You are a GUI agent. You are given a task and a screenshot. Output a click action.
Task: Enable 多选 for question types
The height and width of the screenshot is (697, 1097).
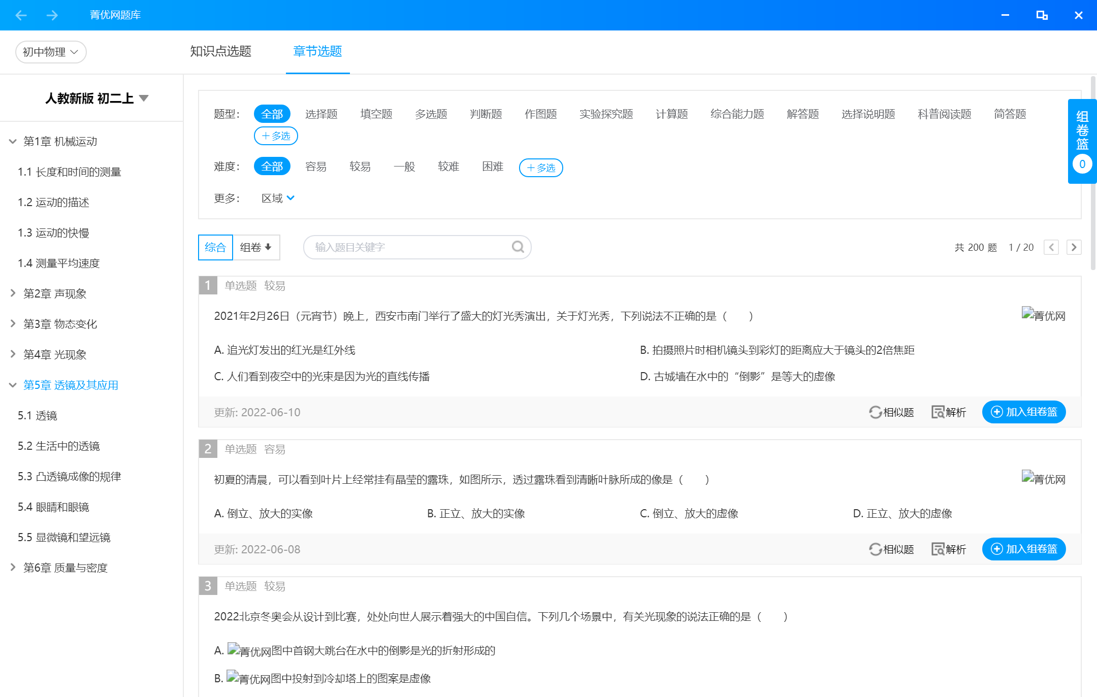pos(276,136)
